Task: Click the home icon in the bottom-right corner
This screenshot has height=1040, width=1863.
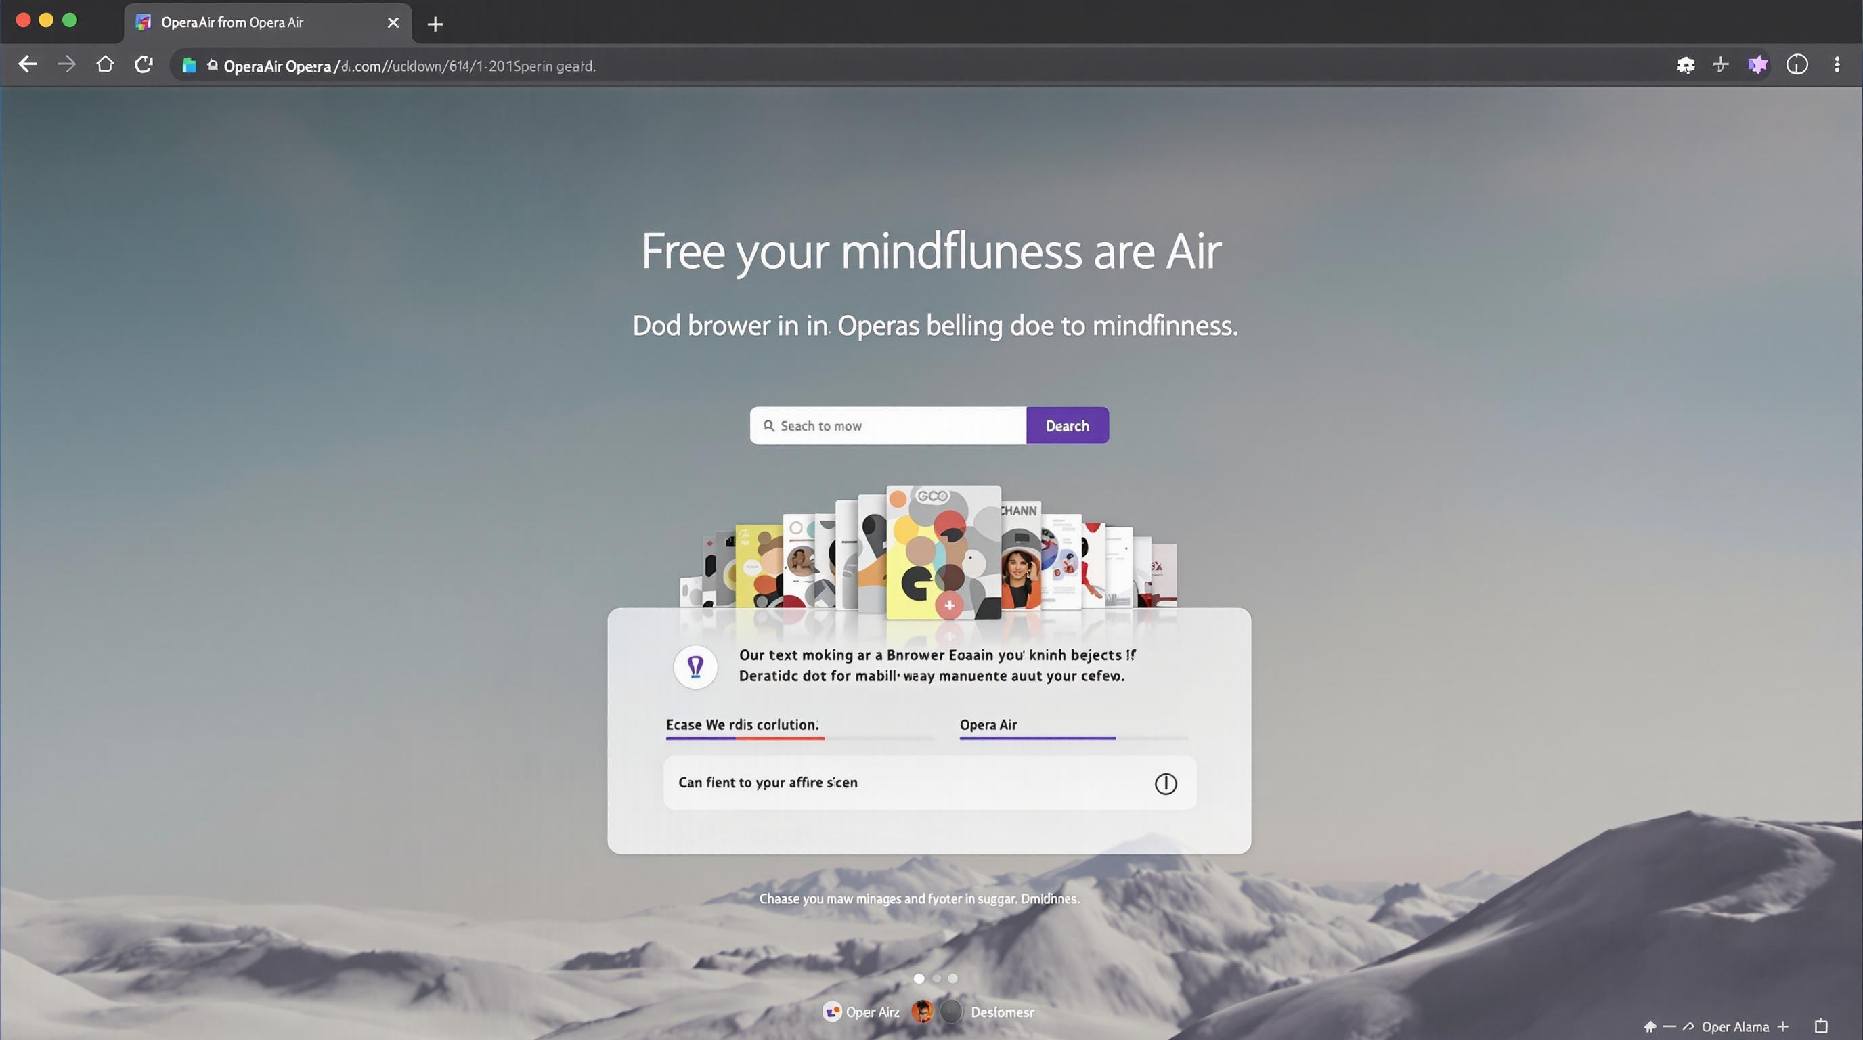Action: [1650, 1026]
